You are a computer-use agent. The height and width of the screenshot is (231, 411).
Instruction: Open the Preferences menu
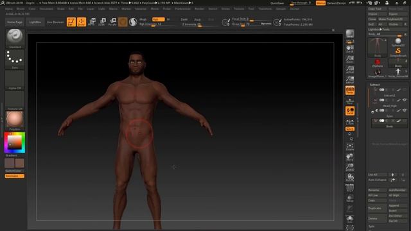click(x=182, y=8)
